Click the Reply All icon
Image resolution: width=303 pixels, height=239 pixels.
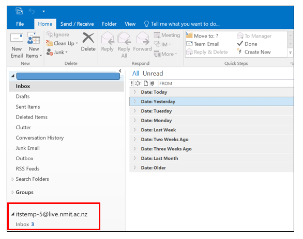[124, 38]
